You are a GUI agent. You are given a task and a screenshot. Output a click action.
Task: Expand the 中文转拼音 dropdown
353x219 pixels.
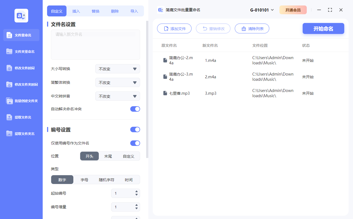pyautogui.click(x=117, y=96)
